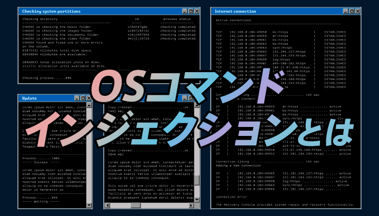
Task: Click the "Update" title bar text
Action: (29, 98)
